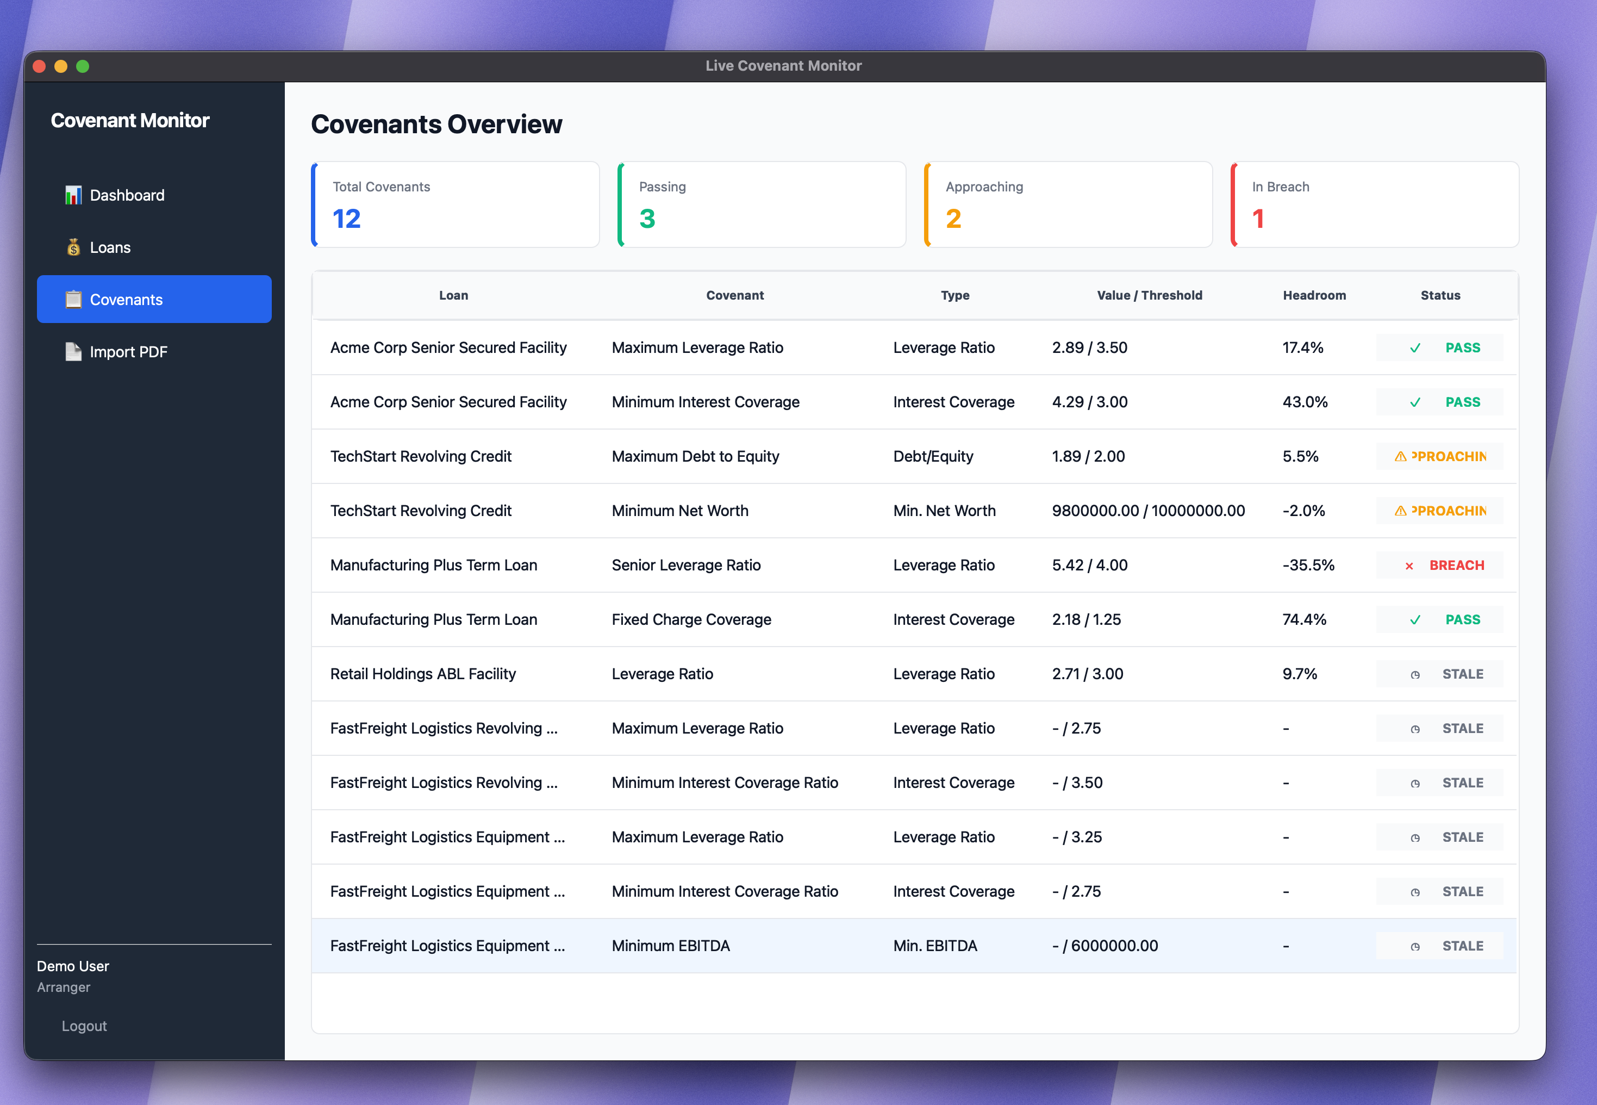This screenshot has width=1597, height=1105.
Task: Select the In Breach summary card
Action: 1374,204
